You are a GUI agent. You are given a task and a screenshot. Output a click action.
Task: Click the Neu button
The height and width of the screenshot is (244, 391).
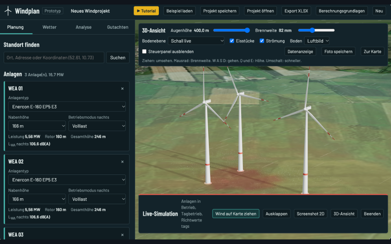[x=379, y=11]
